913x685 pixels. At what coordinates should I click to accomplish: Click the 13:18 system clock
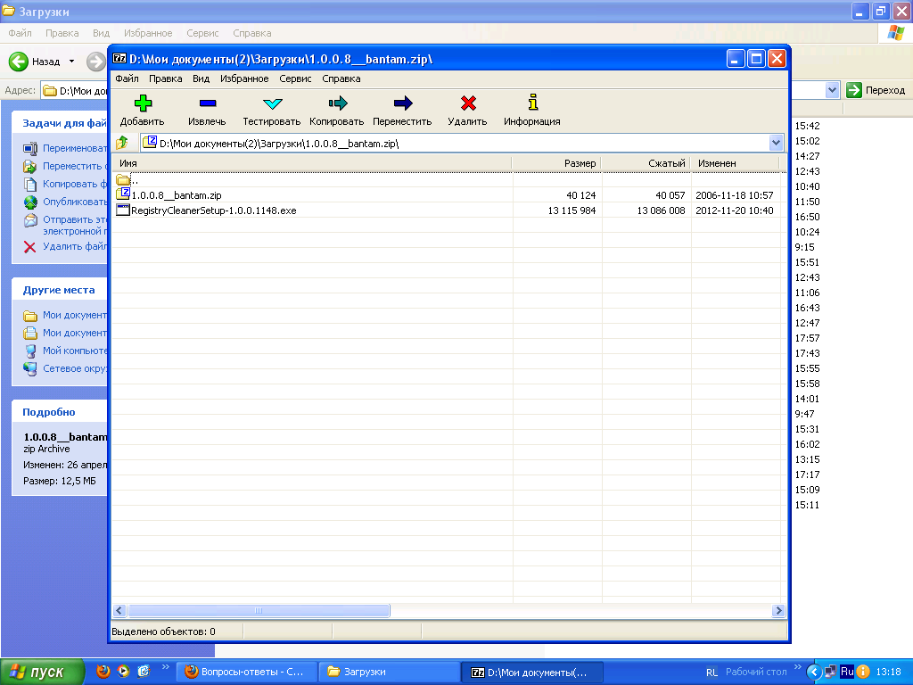tap(889, 672)
